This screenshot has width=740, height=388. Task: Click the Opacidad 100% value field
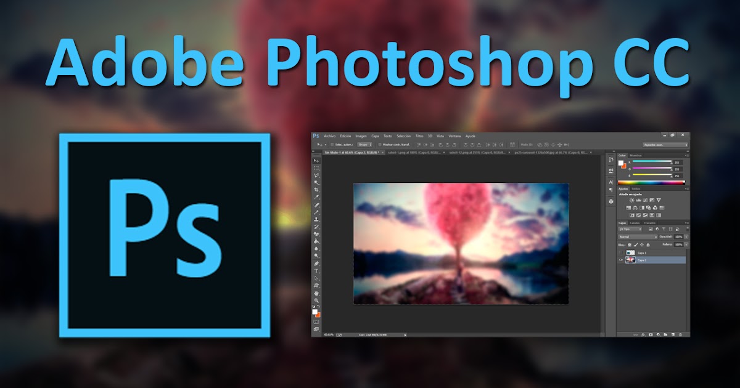[x=678, y=236]
